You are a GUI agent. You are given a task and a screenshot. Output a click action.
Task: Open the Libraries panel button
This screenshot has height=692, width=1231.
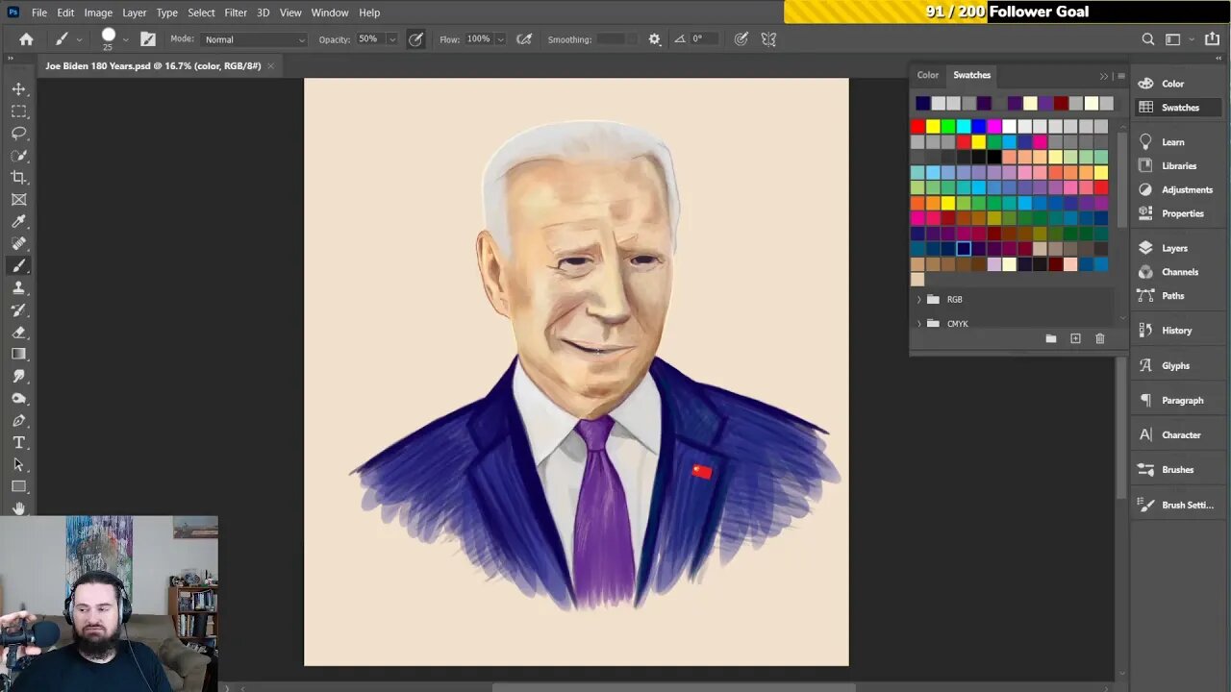click(x=1179, y=166)
